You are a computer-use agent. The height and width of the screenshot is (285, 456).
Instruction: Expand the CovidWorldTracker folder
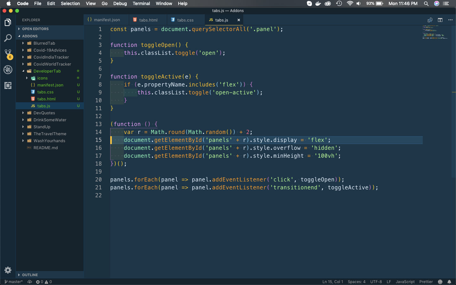pyautogui.click(x=50, y=64)
